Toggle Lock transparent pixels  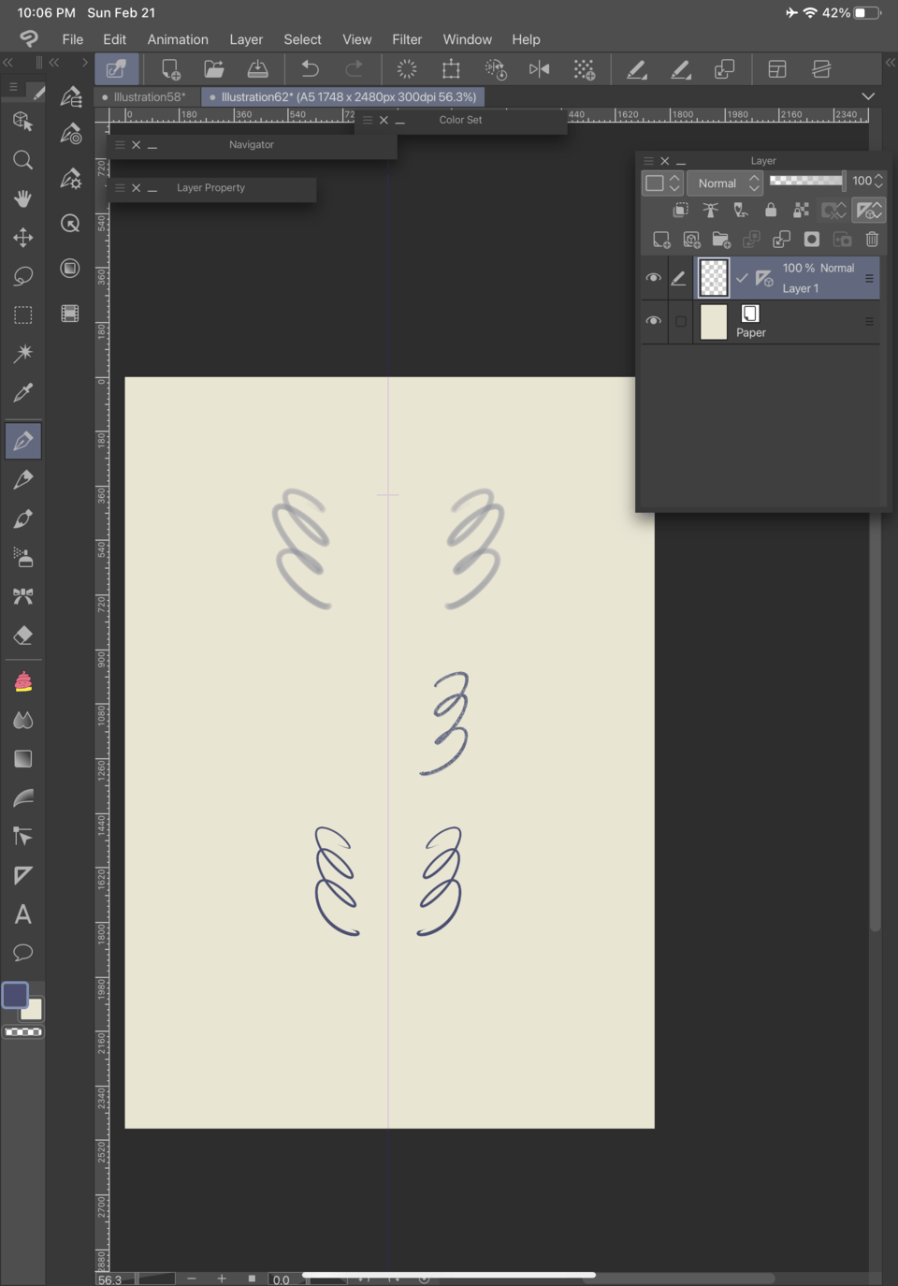801,211
